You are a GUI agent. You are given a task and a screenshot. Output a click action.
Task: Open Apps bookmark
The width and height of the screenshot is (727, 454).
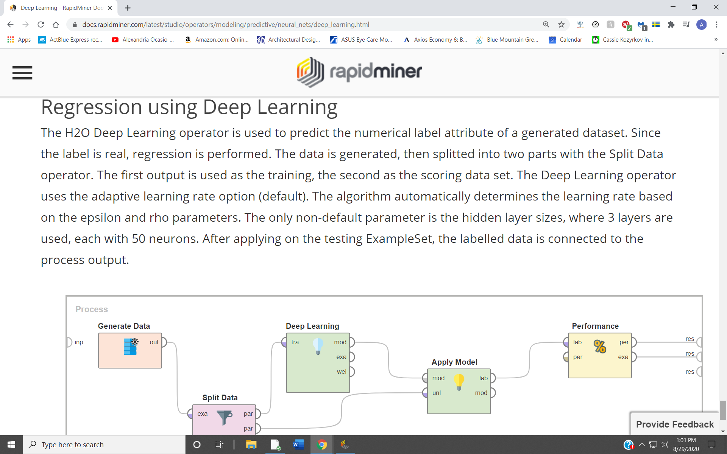[x=19, y=40]
